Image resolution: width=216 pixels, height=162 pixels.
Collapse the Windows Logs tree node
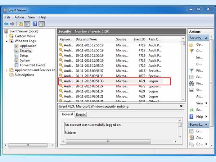click(x=6, y=41)
